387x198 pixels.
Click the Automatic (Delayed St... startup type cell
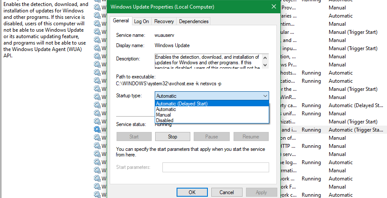pyautogui.click(x=356, y=105)
